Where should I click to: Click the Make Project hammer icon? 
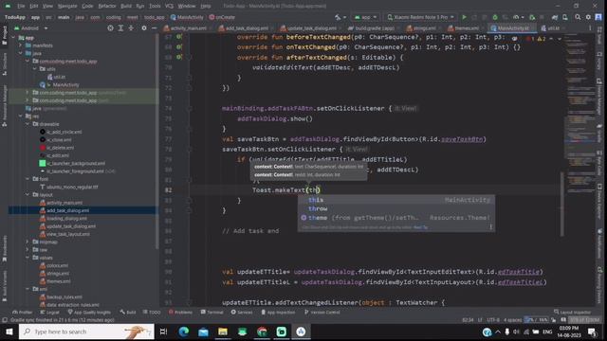point(338,17)
